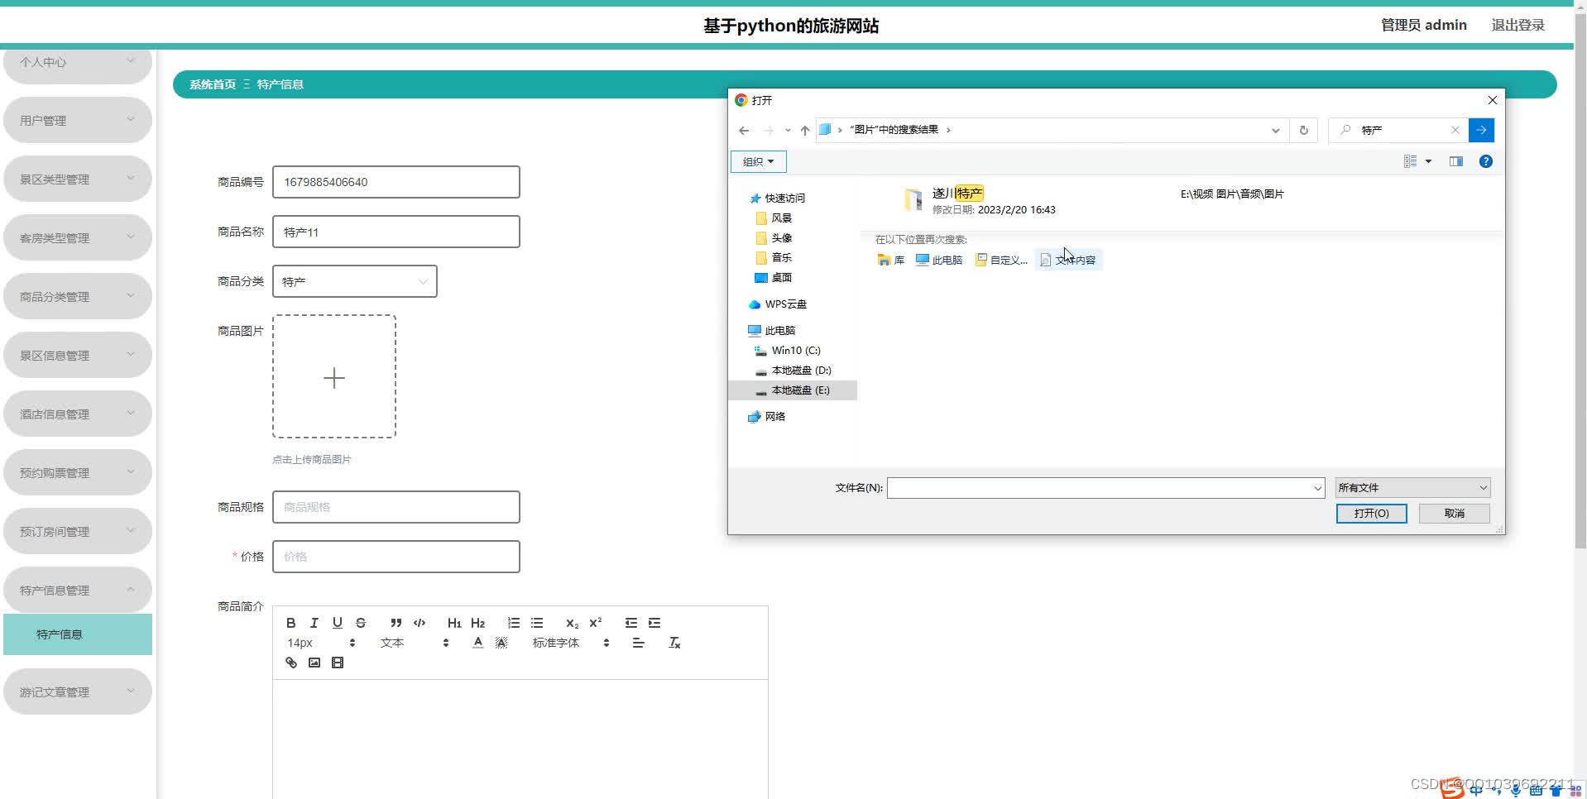Screen dimensions: 1587x799
Task: Click the 商品编号 input field
Action: tap(396, 182)
